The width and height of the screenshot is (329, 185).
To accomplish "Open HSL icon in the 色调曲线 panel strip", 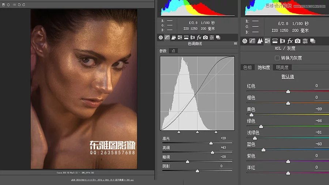I will [x=180, y=37].
